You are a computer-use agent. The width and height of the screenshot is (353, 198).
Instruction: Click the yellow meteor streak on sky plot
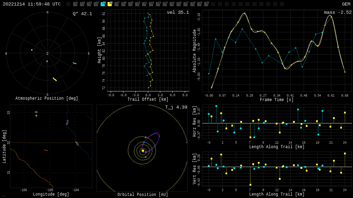(x=55, y=79)
